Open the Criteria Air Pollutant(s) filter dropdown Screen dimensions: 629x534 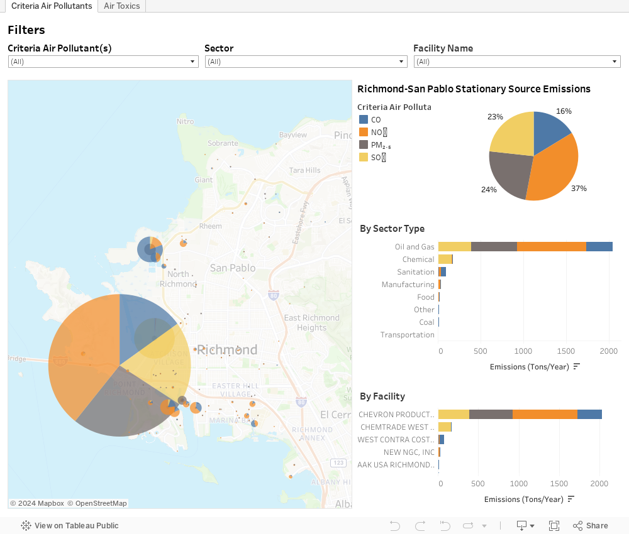[103, 62]
